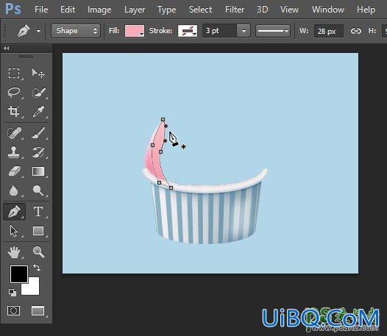Select the Lasso tool
The width and height of the screenshot is (387, 336).
pyautogui.click(x=14, y=93)
